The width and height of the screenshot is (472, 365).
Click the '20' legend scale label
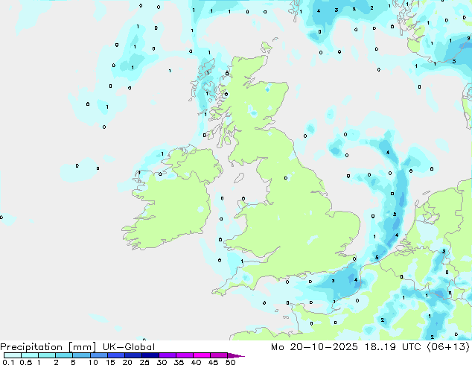pyautogui.click(x=127, y=362)
